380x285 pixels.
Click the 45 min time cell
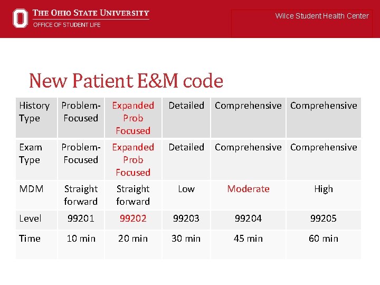point(248,245)
